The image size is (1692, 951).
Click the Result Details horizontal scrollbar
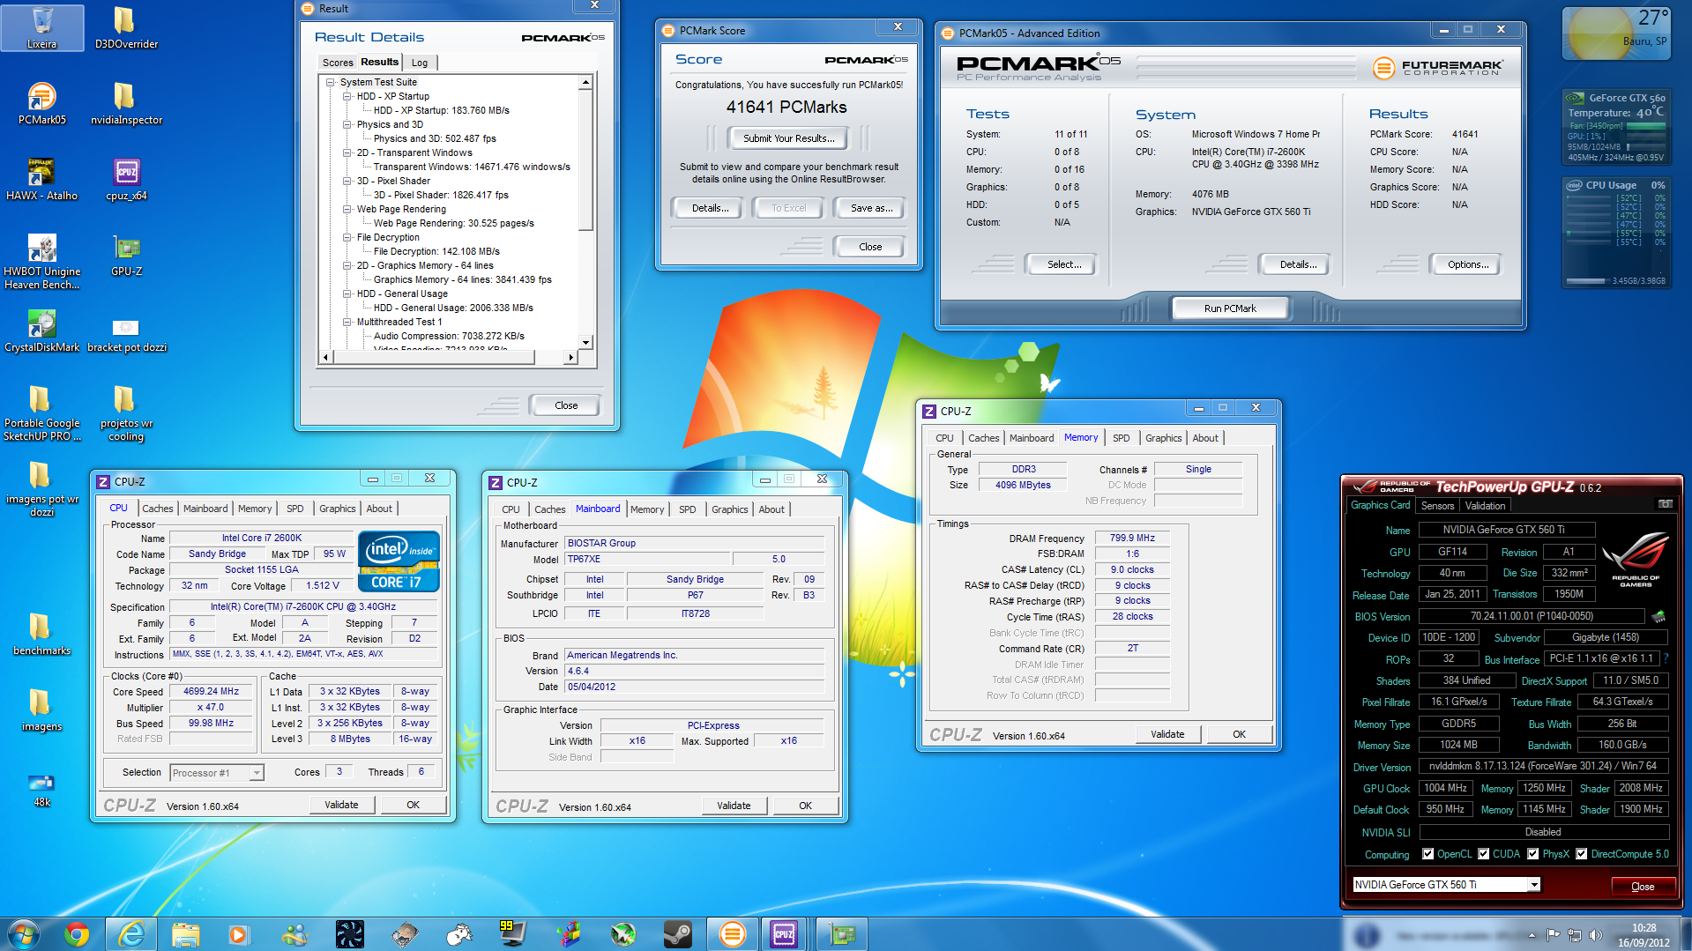[x=449, y=357]
